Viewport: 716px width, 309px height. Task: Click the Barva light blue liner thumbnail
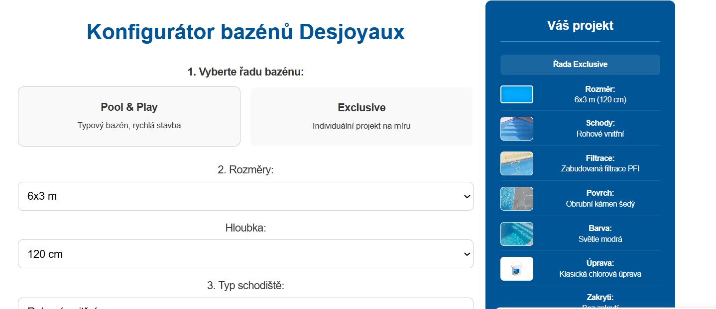517,234
